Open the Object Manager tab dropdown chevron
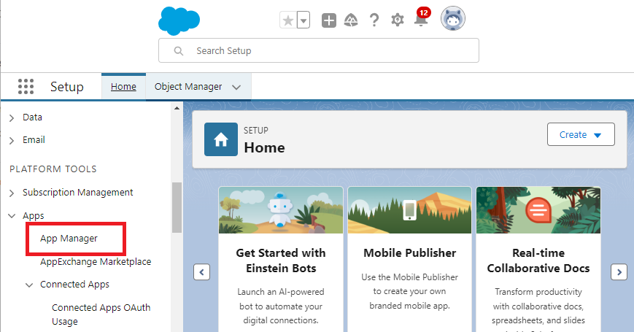This screenshot has height=332, width=634. [x=236, y=87]
